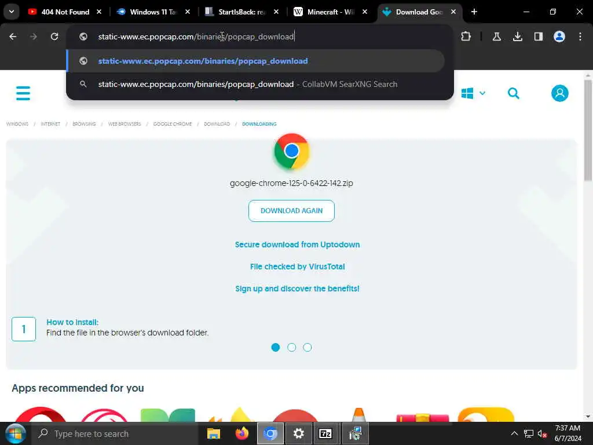Viewport: 593px width, 445px height.
Task: Open Secure download from Uptodown link
Action: point(297,245)
